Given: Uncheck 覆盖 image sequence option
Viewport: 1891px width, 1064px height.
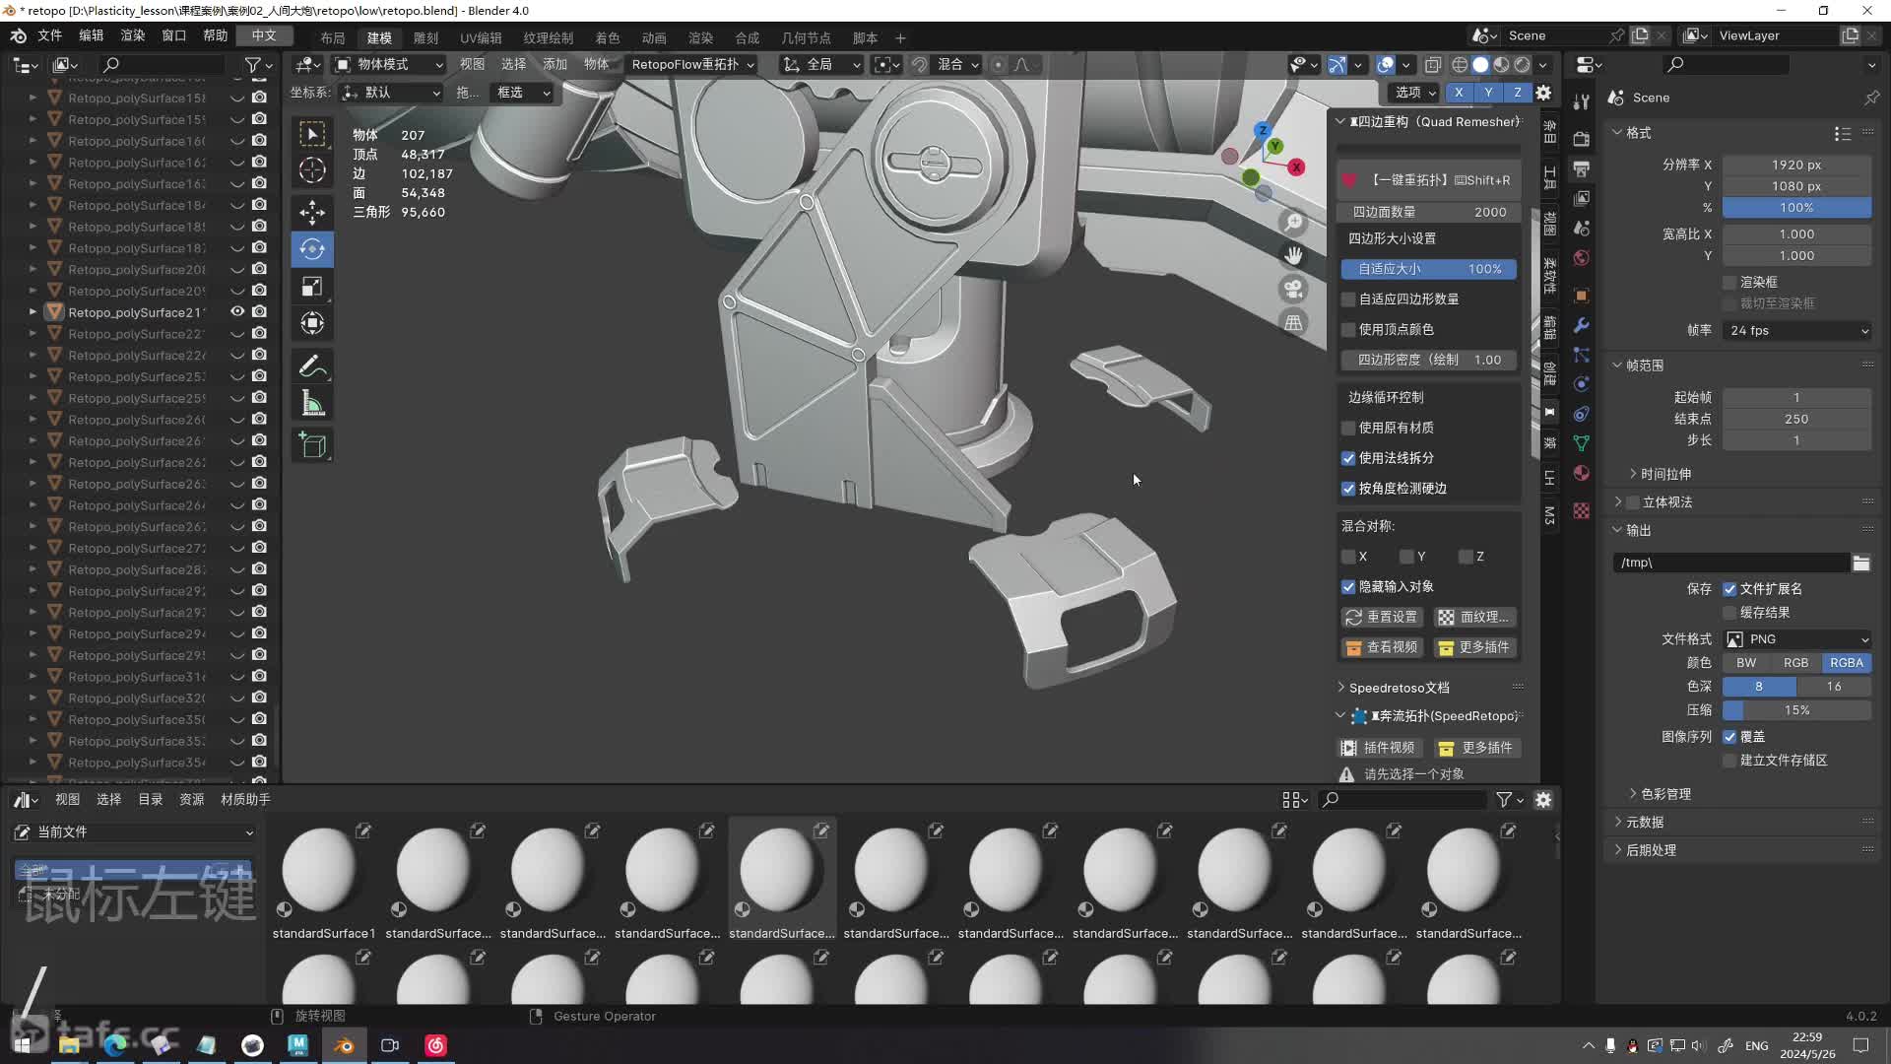Looking at the screenshot, I should click(x=1729, y=737).
